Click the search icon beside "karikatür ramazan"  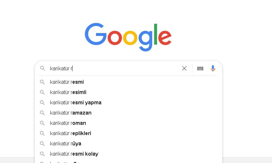(x=42, y=113)
